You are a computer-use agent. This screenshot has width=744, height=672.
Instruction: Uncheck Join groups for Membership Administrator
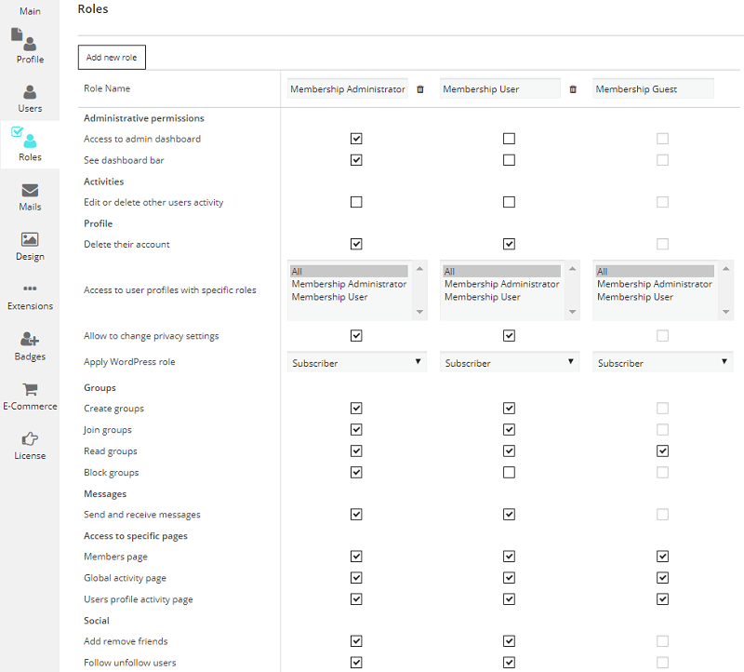356,430
